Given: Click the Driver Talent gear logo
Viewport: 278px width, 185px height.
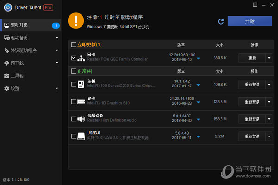Looking at the screenshot, I should (x=8, y=7).
